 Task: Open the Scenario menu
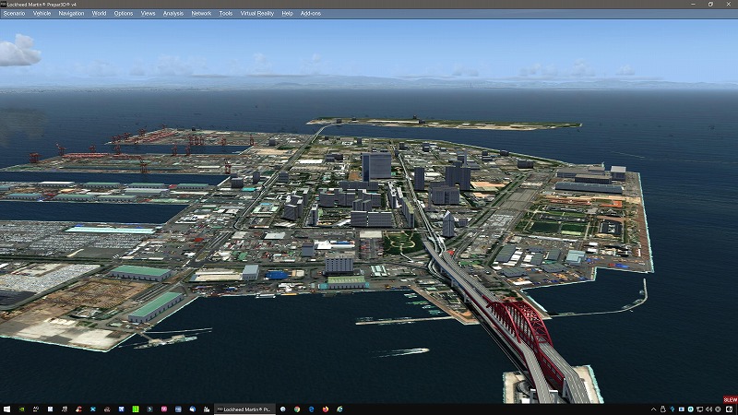[x=14, y=14]
